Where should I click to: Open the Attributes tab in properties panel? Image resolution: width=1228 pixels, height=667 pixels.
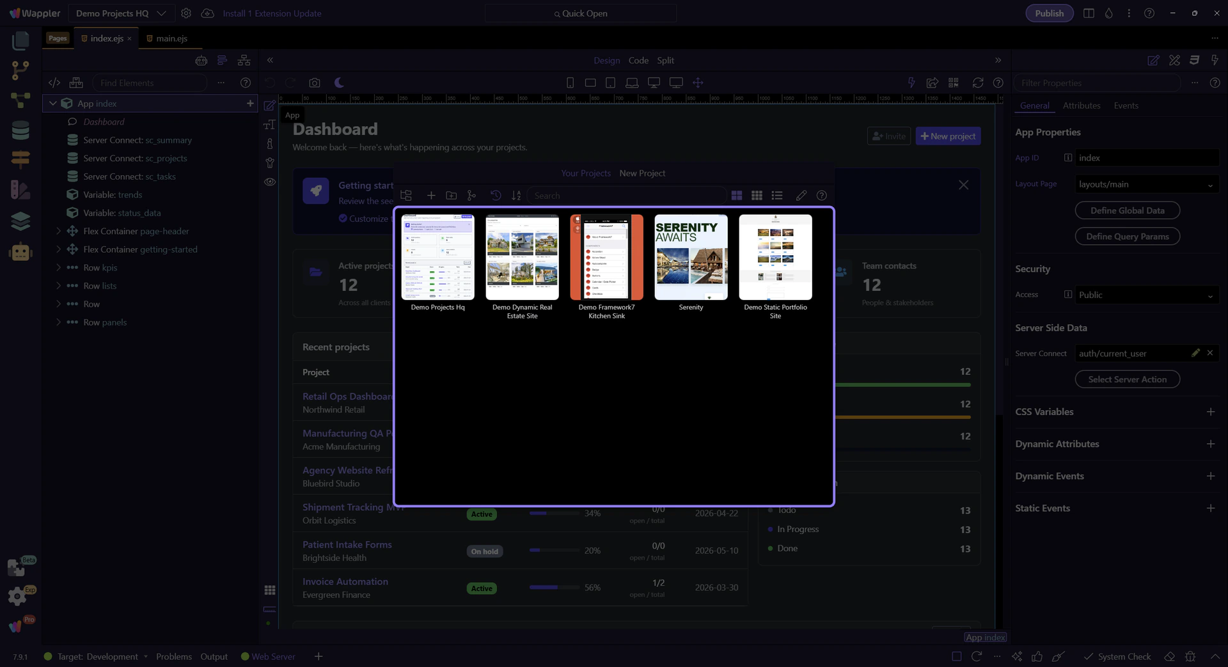(x=1081, y=106)
